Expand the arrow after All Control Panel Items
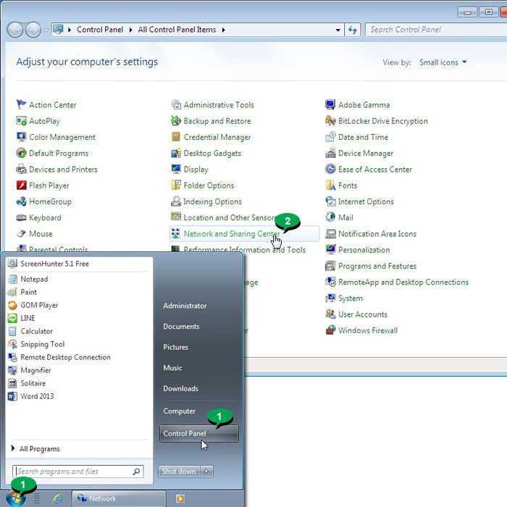 point(223,30)
